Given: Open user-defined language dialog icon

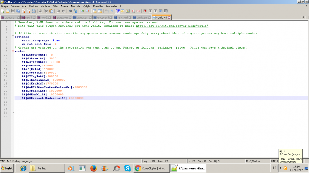Looking at the screenshot, I should (x=123, y=11).
